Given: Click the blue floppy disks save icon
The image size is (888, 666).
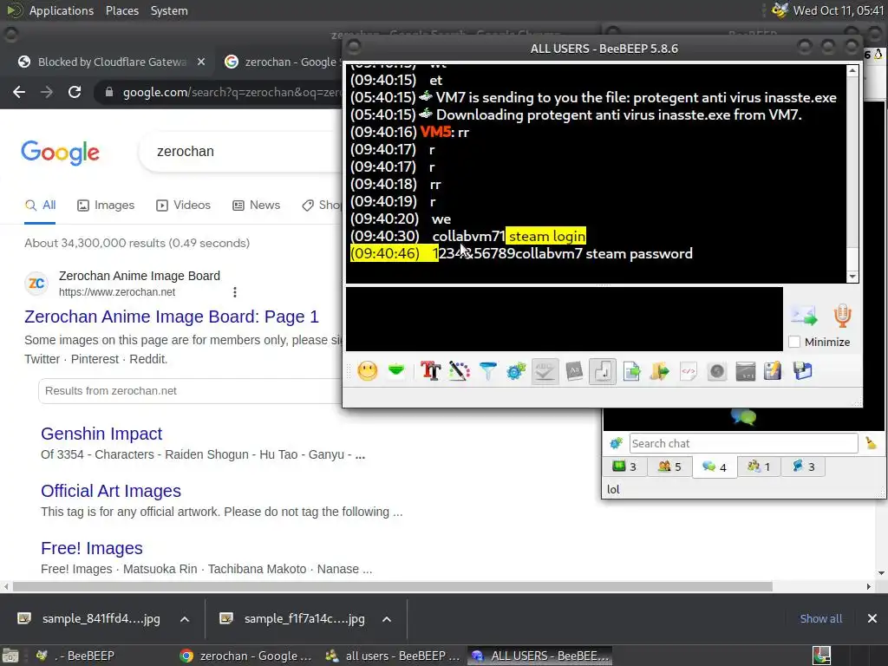Looking at the screenshot, I should pyautogui.click(x=802, y=371).
